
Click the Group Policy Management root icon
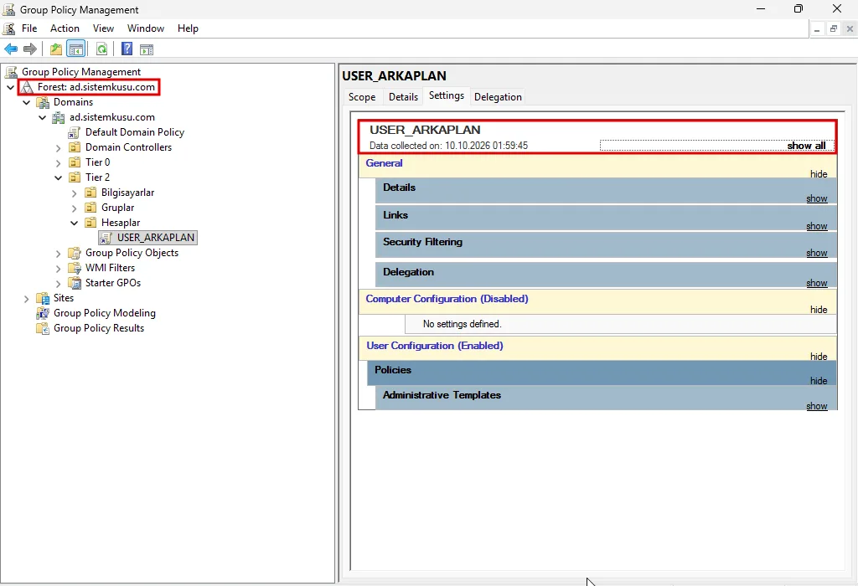click(11, 72)
